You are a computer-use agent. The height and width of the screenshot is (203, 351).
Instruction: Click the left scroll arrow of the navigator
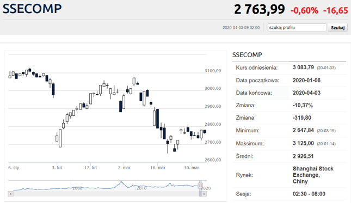coord(10,194)
